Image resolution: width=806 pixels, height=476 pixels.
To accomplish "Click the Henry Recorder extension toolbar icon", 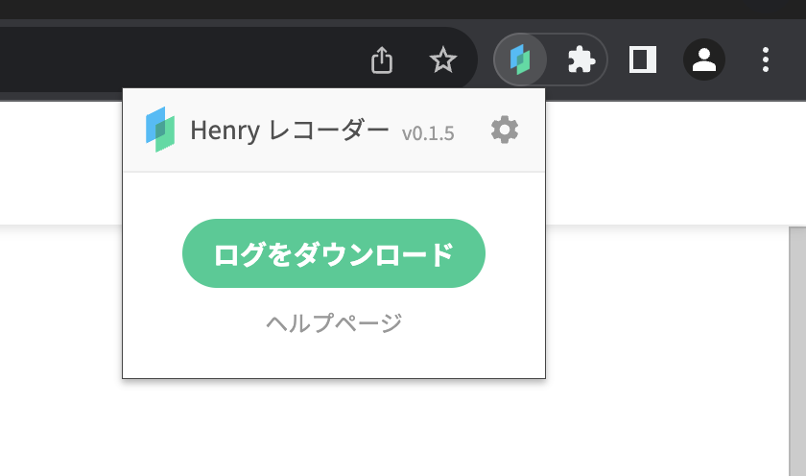I will point(520,59).
